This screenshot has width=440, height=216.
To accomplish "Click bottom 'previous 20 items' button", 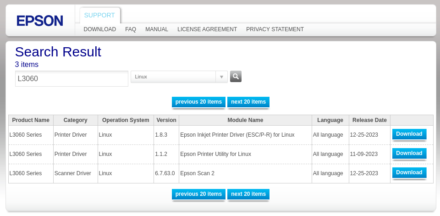I will coord(198,194).
